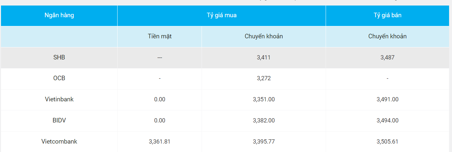Click the Tỷ giá bán header
Image resolution: width=452 pixels, height=152 pixels.
(x=388, y=15)
